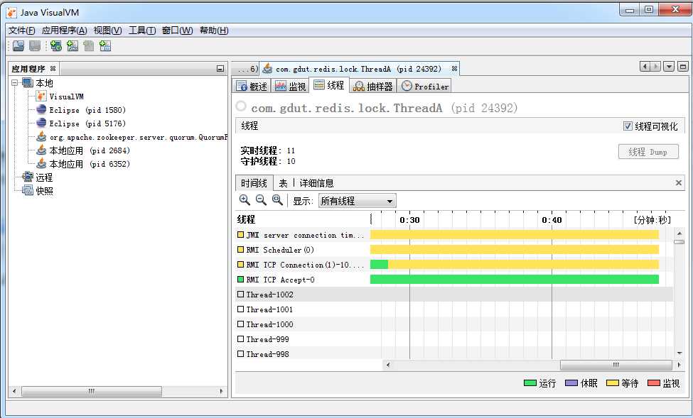Select the 线程 tab
The width and height of the screenshot is (693, 418).
329,85
